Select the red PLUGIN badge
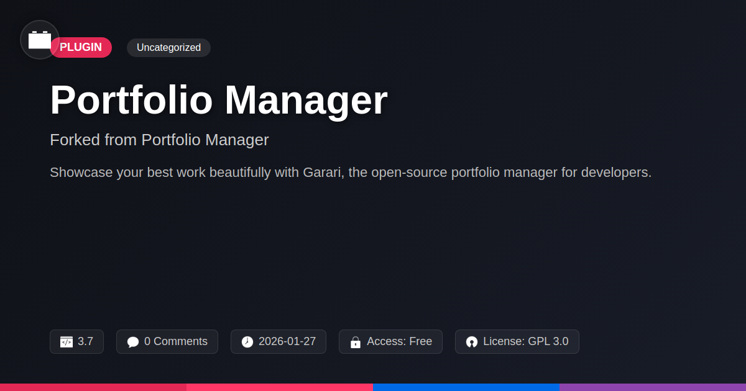Screen dimensions: 746x391 (81, 48)
